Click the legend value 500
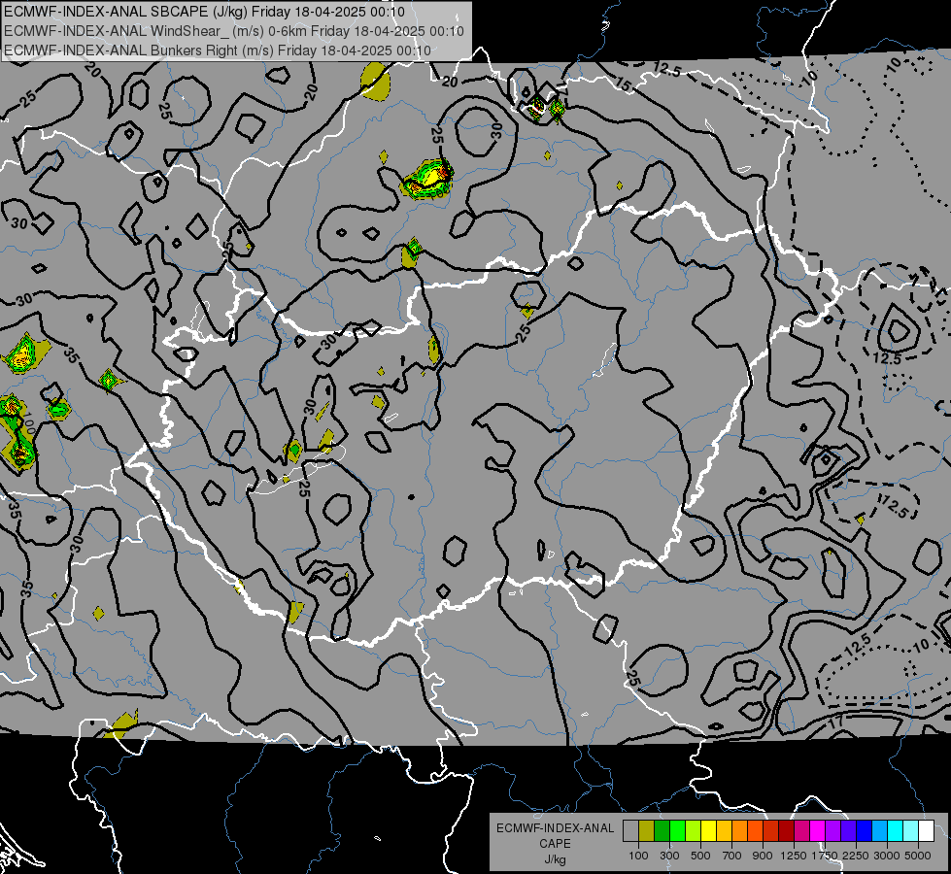Image resolution: width=951 pixels, height=874 pixels. [700, 856]
